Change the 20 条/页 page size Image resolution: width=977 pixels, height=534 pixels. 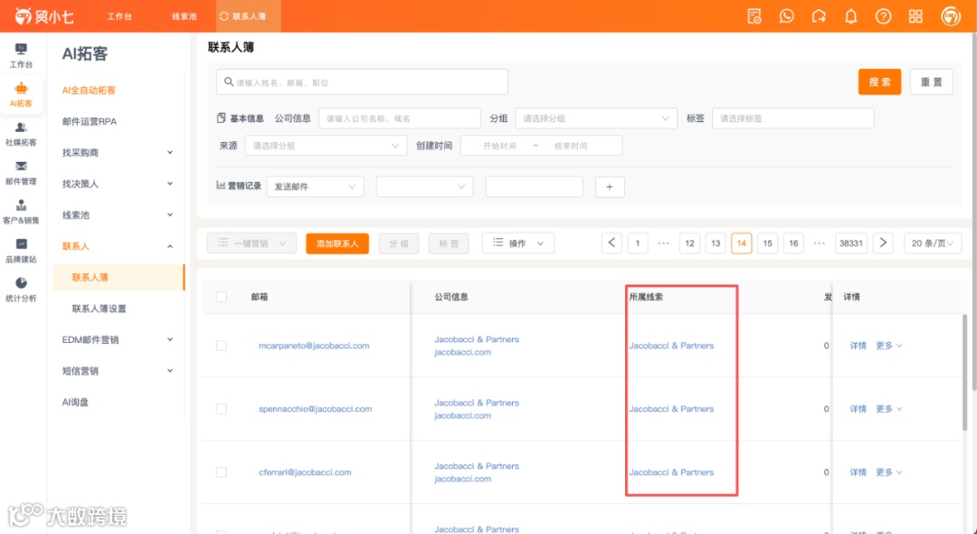click(x=933, y=243)
